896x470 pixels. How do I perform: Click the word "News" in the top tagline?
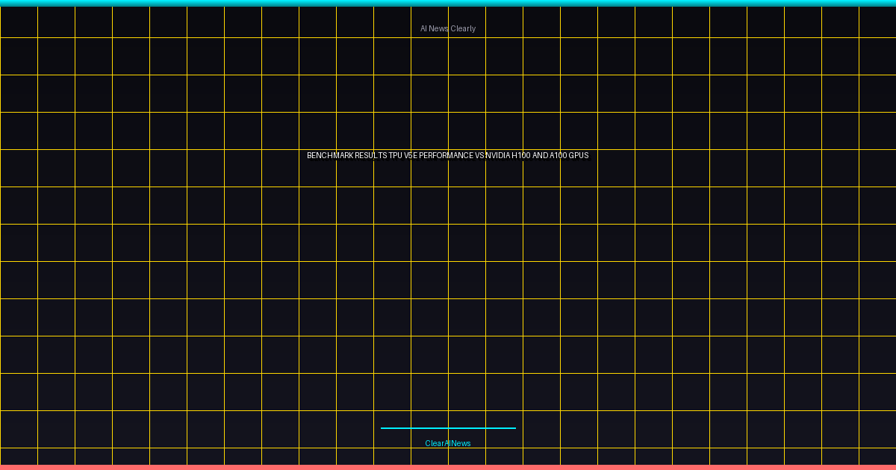click(438, 28)
